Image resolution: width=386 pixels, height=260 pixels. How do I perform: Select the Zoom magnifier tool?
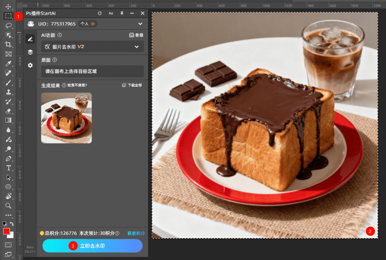tap(8, 206)
